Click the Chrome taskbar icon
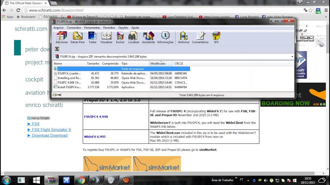Viewport: 330px width, 185px height. pyautogui.click(x=81, y=180)
